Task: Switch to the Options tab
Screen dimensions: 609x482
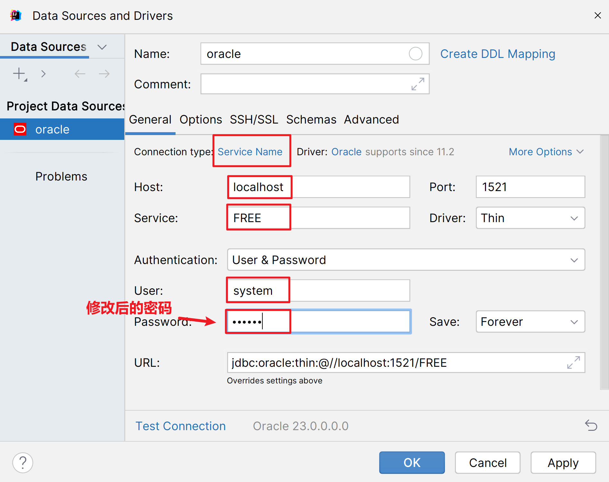Action: coord(201,119)
